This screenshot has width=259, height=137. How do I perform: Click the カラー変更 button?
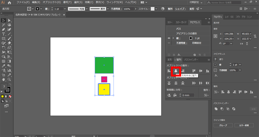tap(244, 126)
